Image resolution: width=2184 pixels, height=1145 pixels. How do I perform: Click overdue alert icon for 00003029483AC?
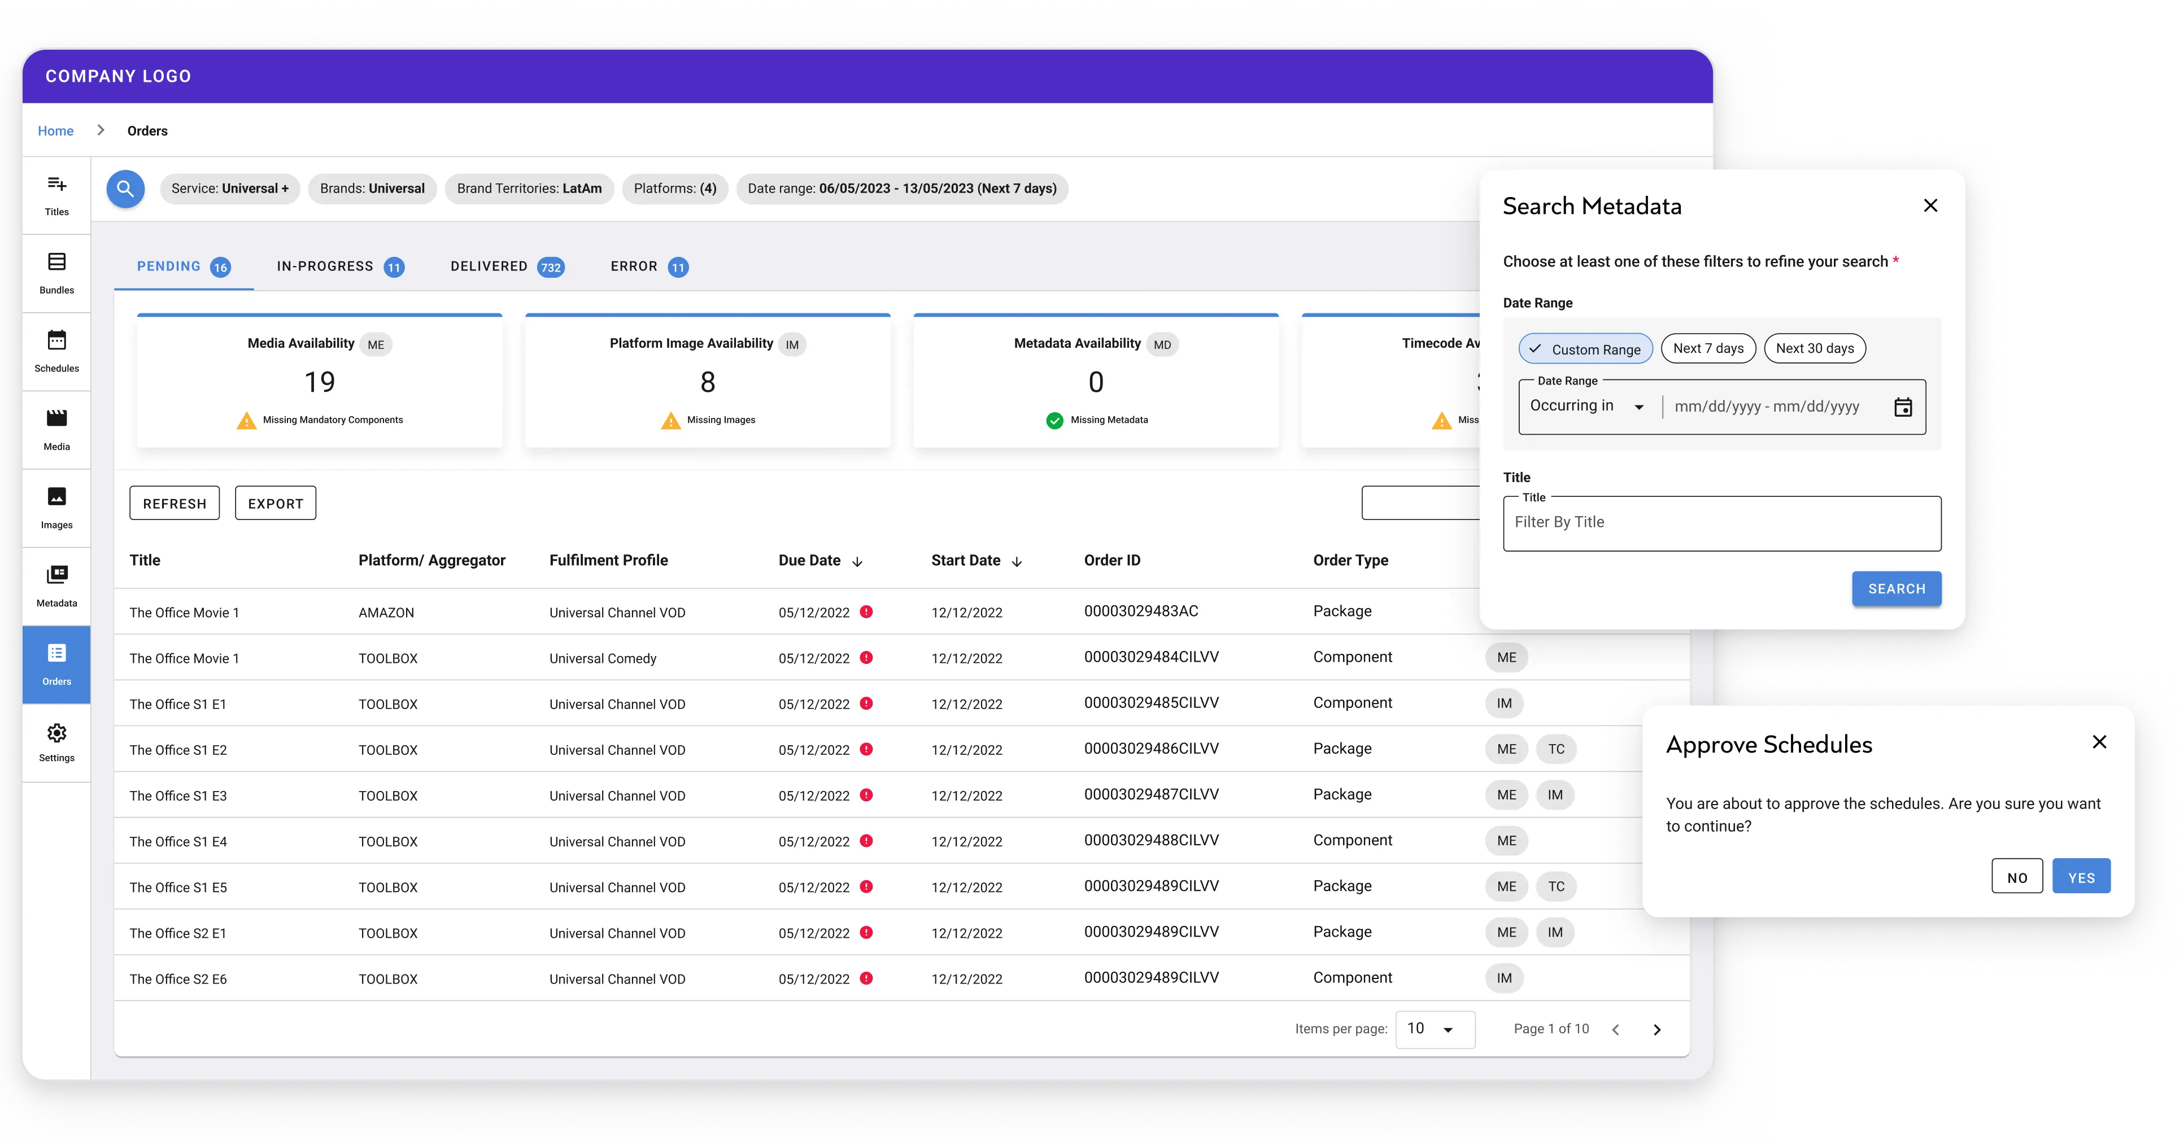(866, 611)
